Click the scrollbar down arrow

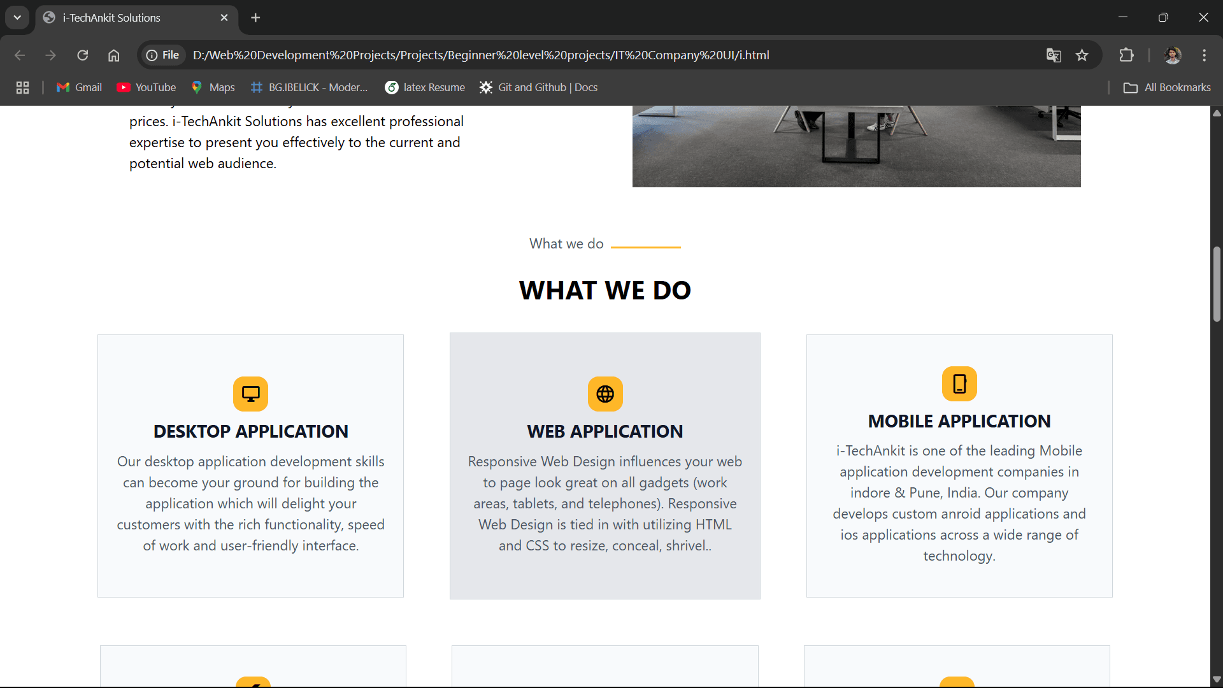[1217, 679]
